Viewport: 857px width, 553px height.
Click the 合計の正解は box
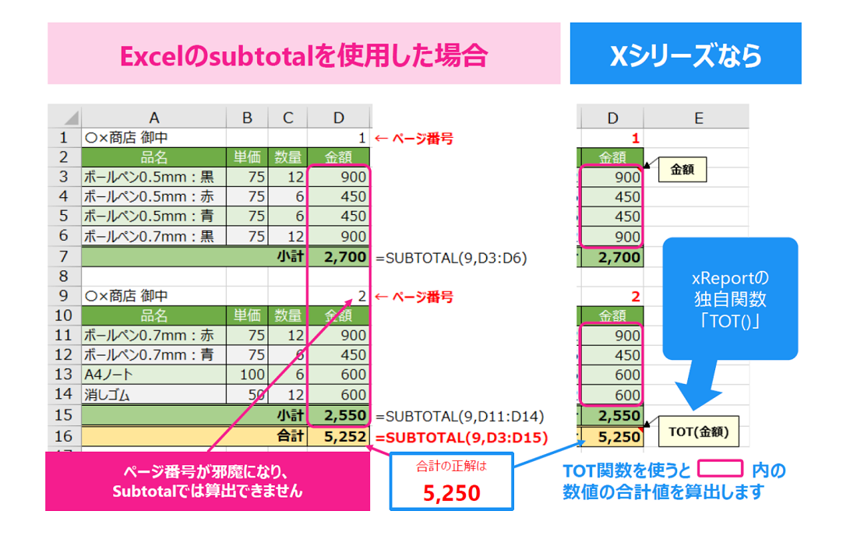coord(451,481)
